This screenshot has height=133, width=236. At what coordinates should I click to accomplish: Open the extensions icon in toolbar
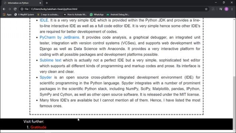point(213,9)
